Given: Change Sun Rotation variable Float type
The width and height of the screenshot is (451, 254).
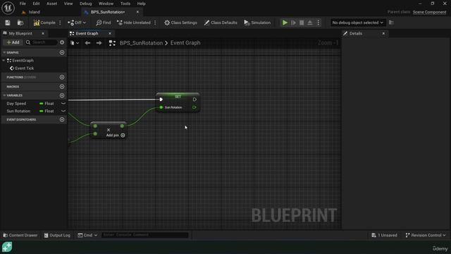Looking at the screenshot, I should click(x=47, y=111).
